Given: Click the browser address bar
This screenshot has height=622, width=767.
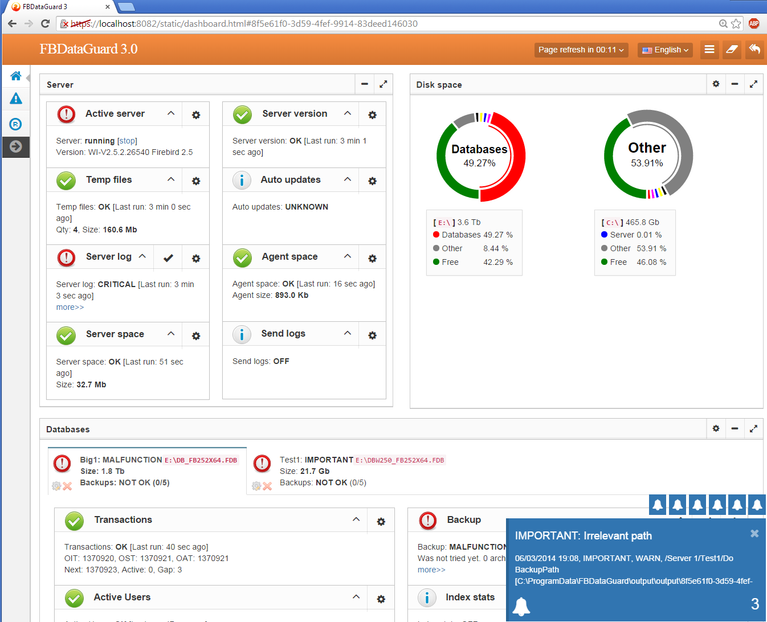Looking at the screenshot, I should pos(387,23).
